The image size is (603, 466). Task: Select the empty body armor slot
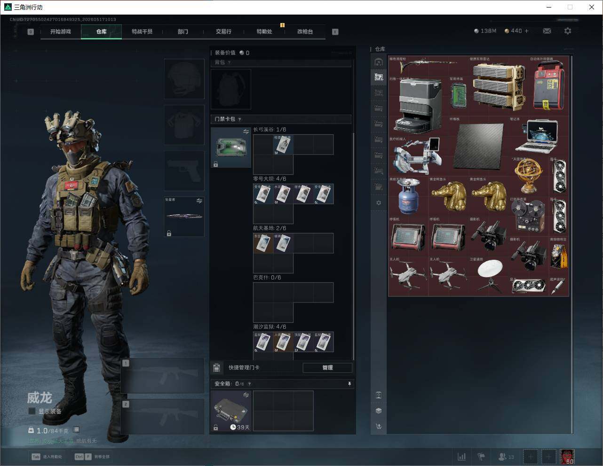pos(184,124)
